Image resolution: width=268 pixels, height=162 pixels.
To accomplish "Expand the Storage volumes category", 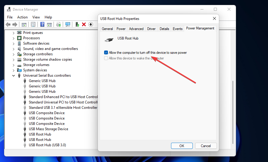I will pos(13,65).
